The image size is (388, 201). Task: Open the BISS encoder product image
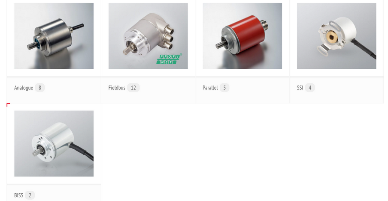click(54, 144)
